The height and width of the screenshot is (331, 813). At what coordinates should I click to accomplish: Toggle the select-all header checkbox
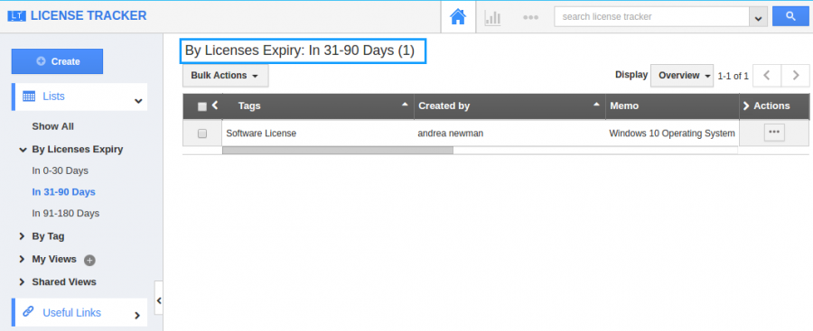(202, 106)
